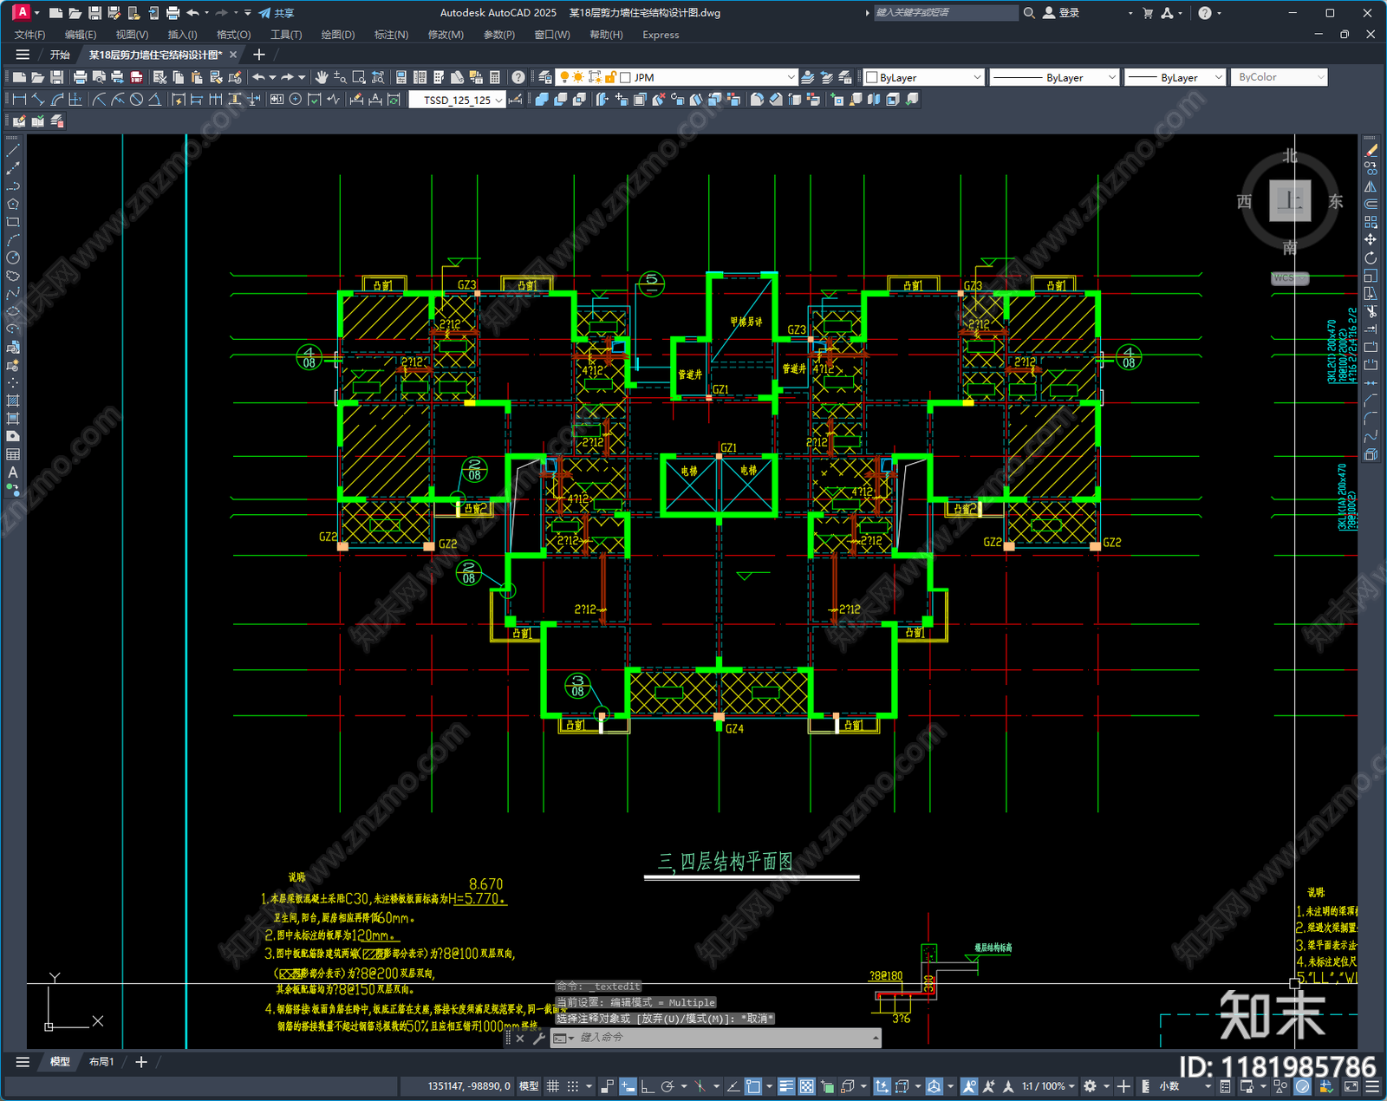
Task: Toggle lineweight display in status bar
Action: [x=786, y=1086]
